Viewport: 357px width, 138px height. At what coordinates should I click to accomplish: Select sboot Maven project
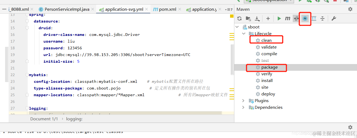point(254,27)
